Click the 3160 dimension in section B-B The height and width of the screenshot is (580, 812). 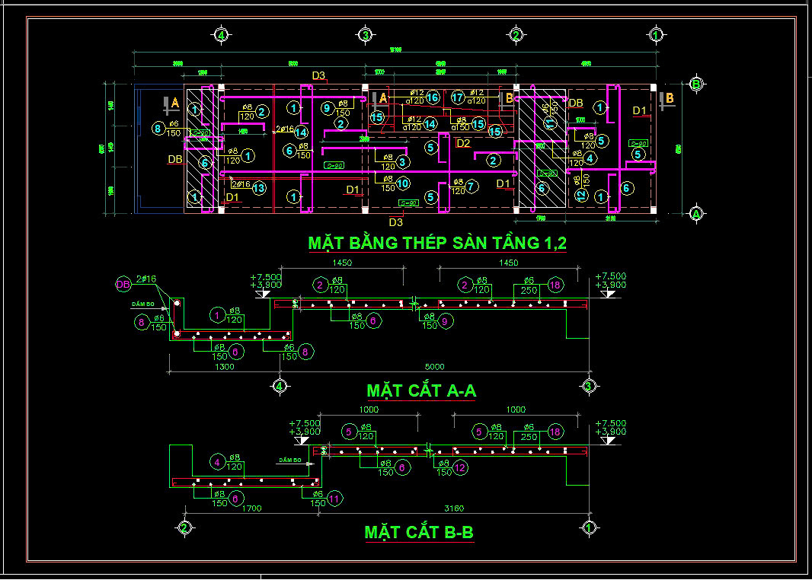pyautogui.click(x=454, y=508)
